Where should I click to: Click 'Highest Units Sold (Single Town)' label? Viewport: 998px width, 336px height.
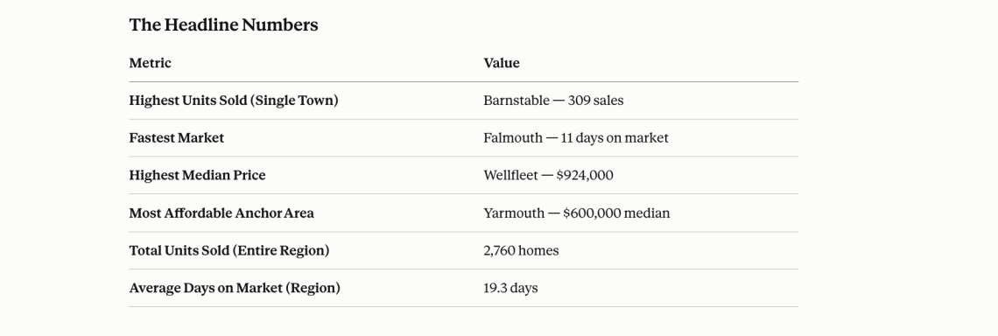234,101
